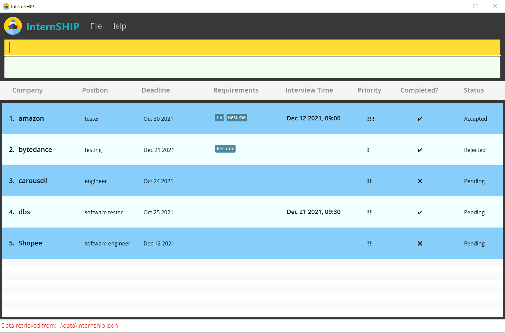Image resolution: width=505 pixels, height=333 pixels.
Task: Click the green result display box
Action: 252,67
